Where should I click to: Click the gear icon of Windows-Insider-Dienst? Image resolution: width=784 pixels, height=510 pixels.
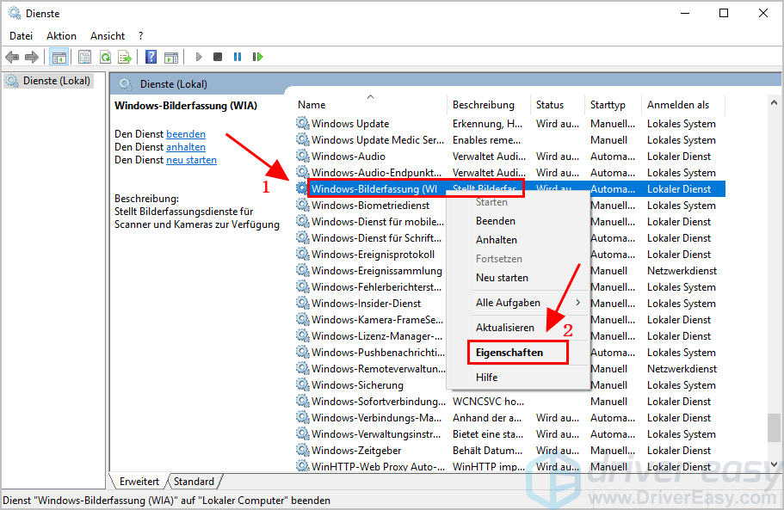303,303
